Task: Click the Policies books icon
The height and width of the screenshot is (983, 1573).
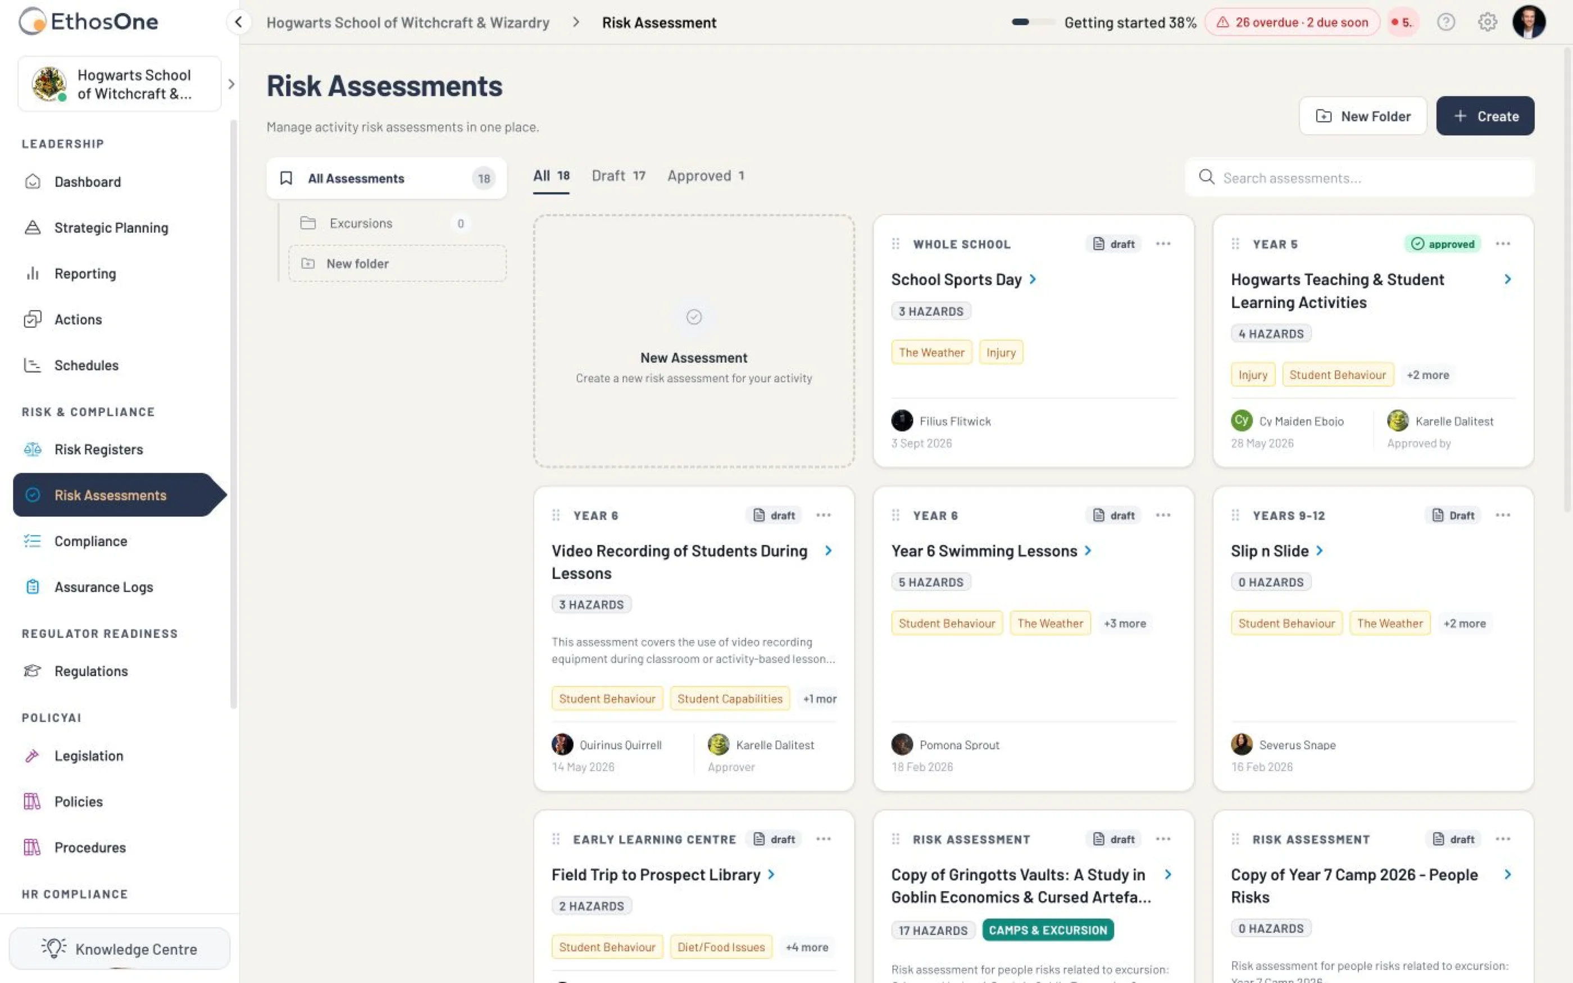Action: point(33,801)
